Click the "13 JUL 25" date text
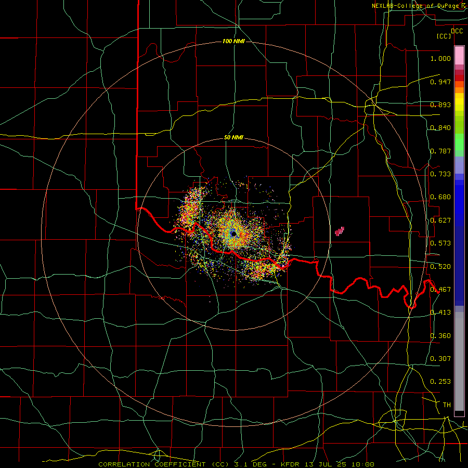The width and height of the screenshot is (468, 468). [x=325, y=464]
